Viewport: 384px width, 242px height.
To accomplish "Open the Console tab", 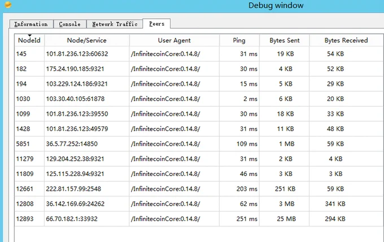I will pyautogui.click(x=70, y=24).
